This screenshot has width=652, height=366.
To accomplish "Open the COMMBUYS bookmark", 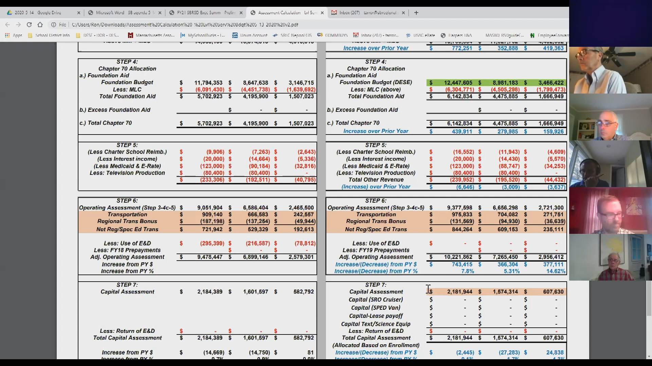I will 332,35.
